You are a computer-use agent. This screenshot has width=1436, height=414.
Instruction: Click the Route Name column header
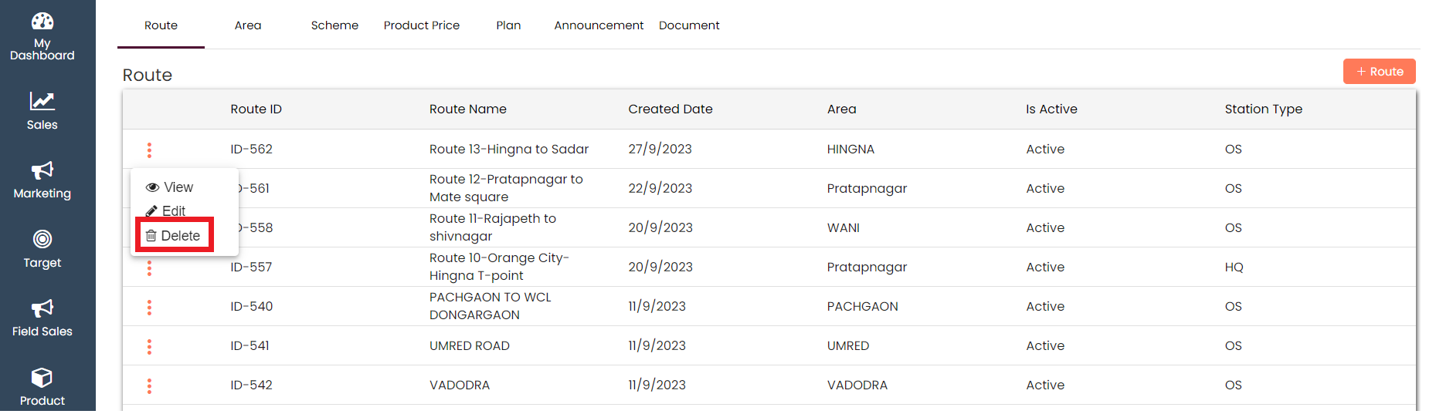pyautogui.click(x=468, y=109)
